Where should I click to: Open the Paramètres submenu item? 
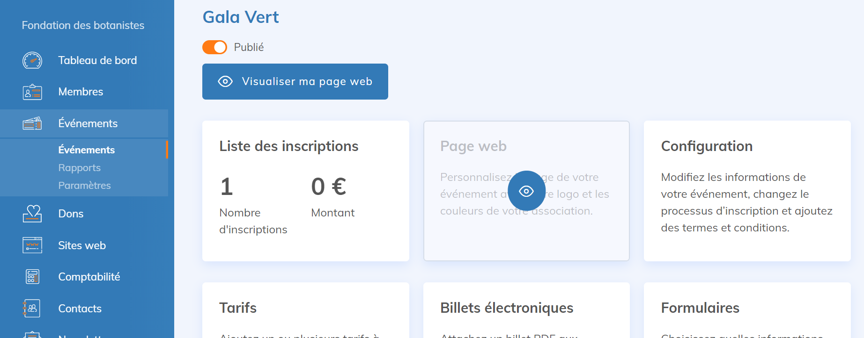(84, 186)
